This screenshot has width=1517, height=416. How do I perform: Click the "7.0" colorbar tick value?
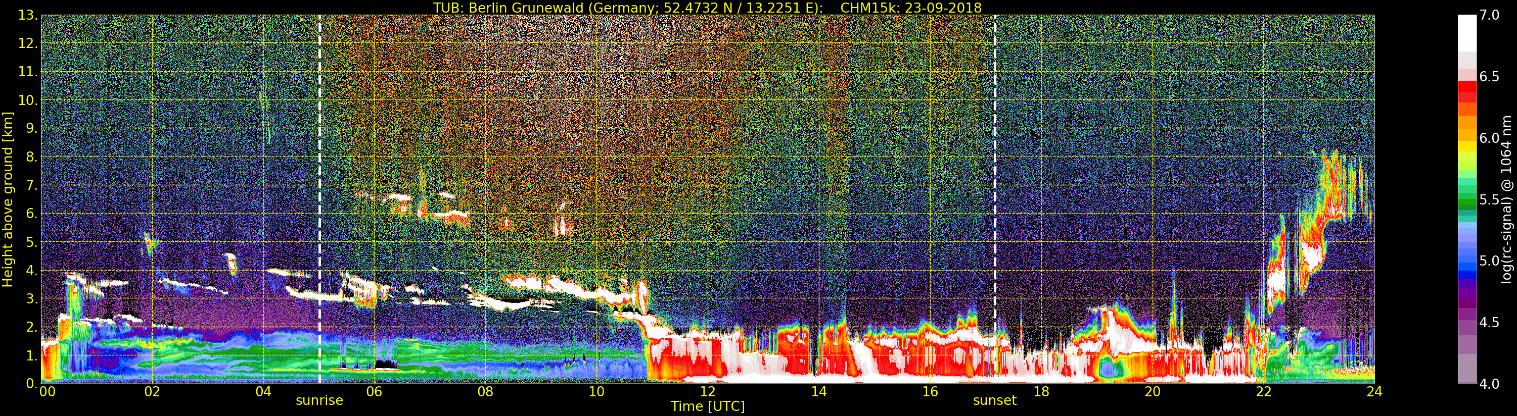(1489, 15)
